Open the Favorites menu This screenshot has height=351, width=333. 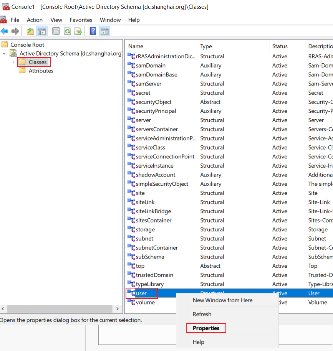[81, 20]
